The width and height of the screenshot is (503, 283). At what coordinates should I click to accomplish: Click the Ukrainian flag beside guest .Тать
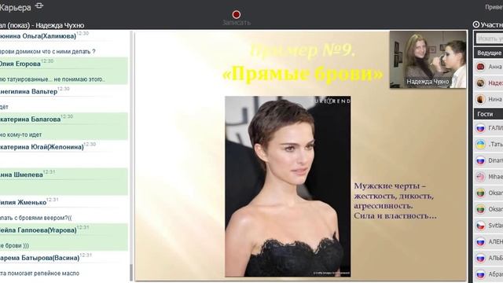(480, 145)
